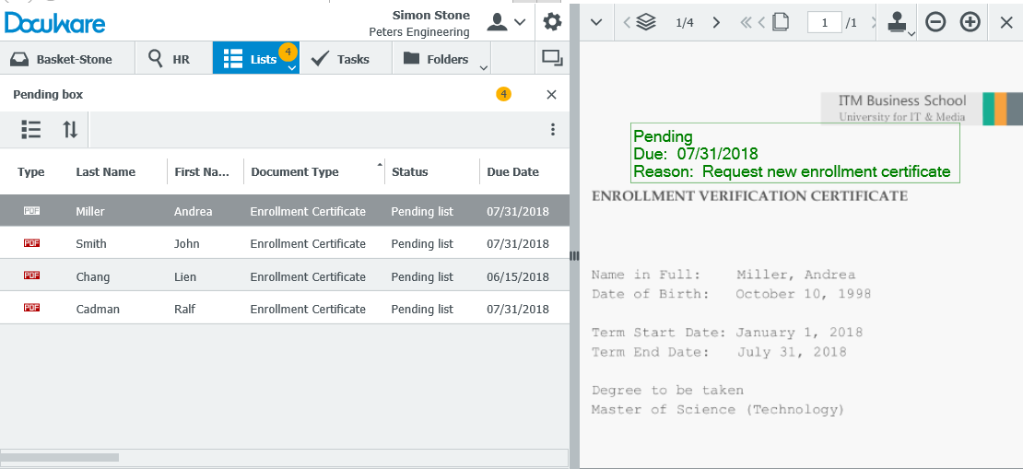
Task: Open the Basket-Stone tab
Action: coord(62,59)
